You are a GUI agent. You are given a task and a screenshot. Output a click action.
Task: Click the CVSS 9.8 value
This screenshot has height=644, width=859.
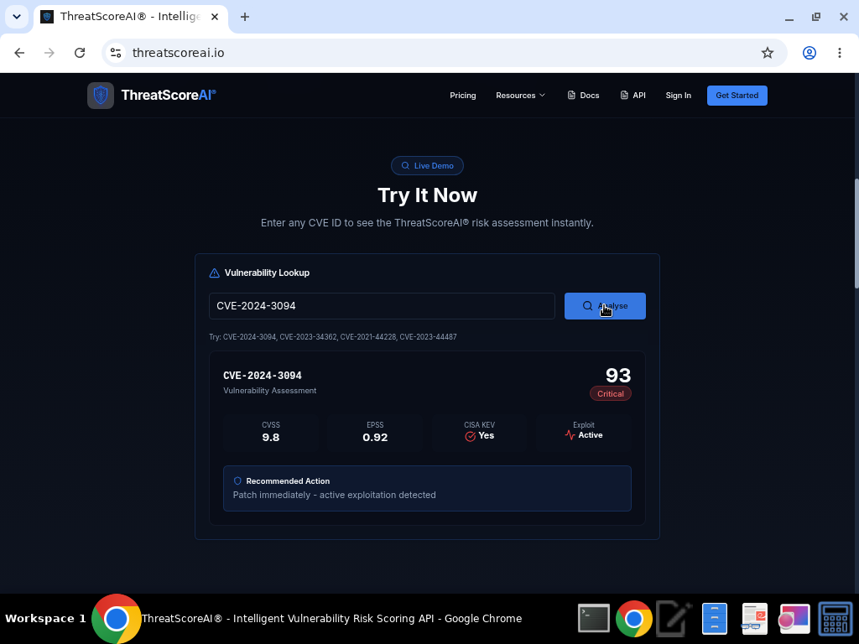click(x=271, y=438)
